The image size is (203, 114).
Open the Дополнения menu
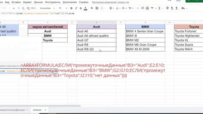[x=69, y=2]
